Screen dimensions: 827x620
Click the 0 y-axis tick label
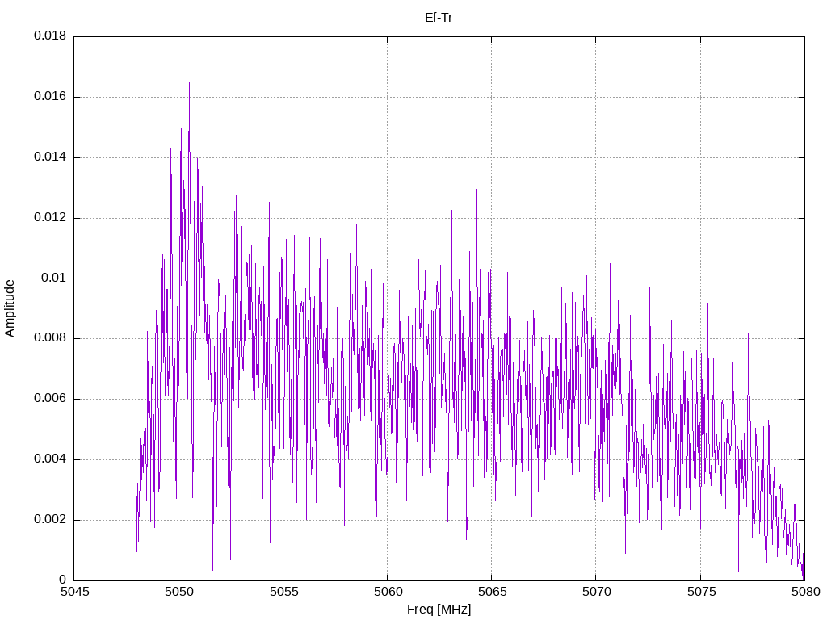point(63,580)
